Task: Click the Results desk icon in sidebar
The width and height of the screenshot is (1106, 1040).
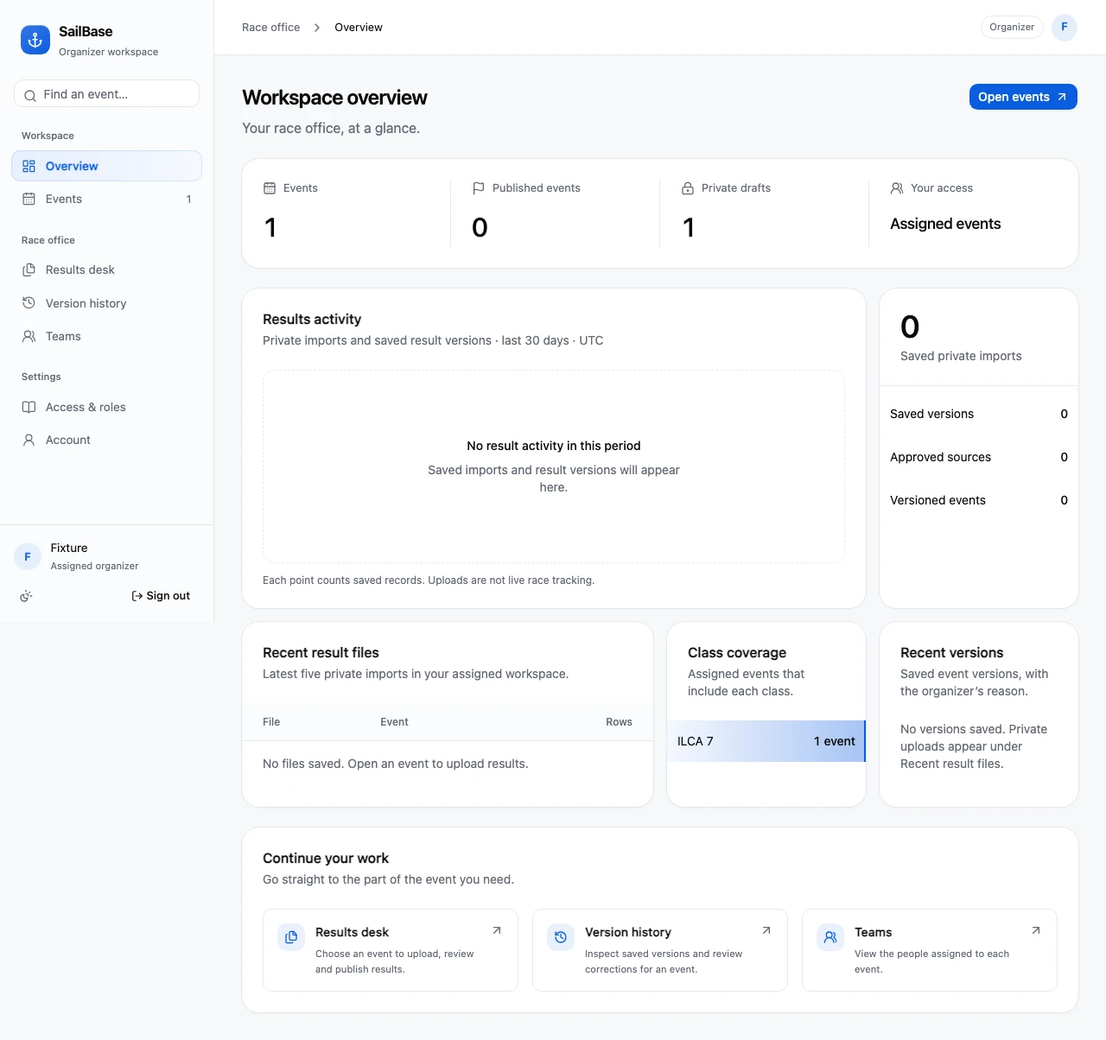Action: point(29,270)
